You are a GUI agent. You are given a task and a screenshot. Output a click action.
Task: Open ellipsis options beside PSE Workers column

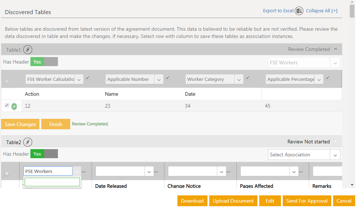(x=84, y=172)
